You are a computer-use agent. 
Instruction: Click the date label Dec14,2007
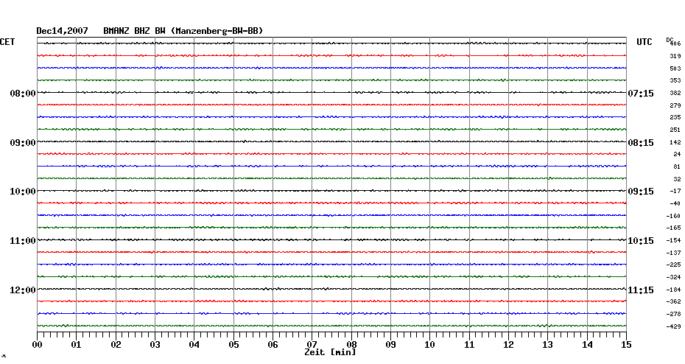point(62,31)
